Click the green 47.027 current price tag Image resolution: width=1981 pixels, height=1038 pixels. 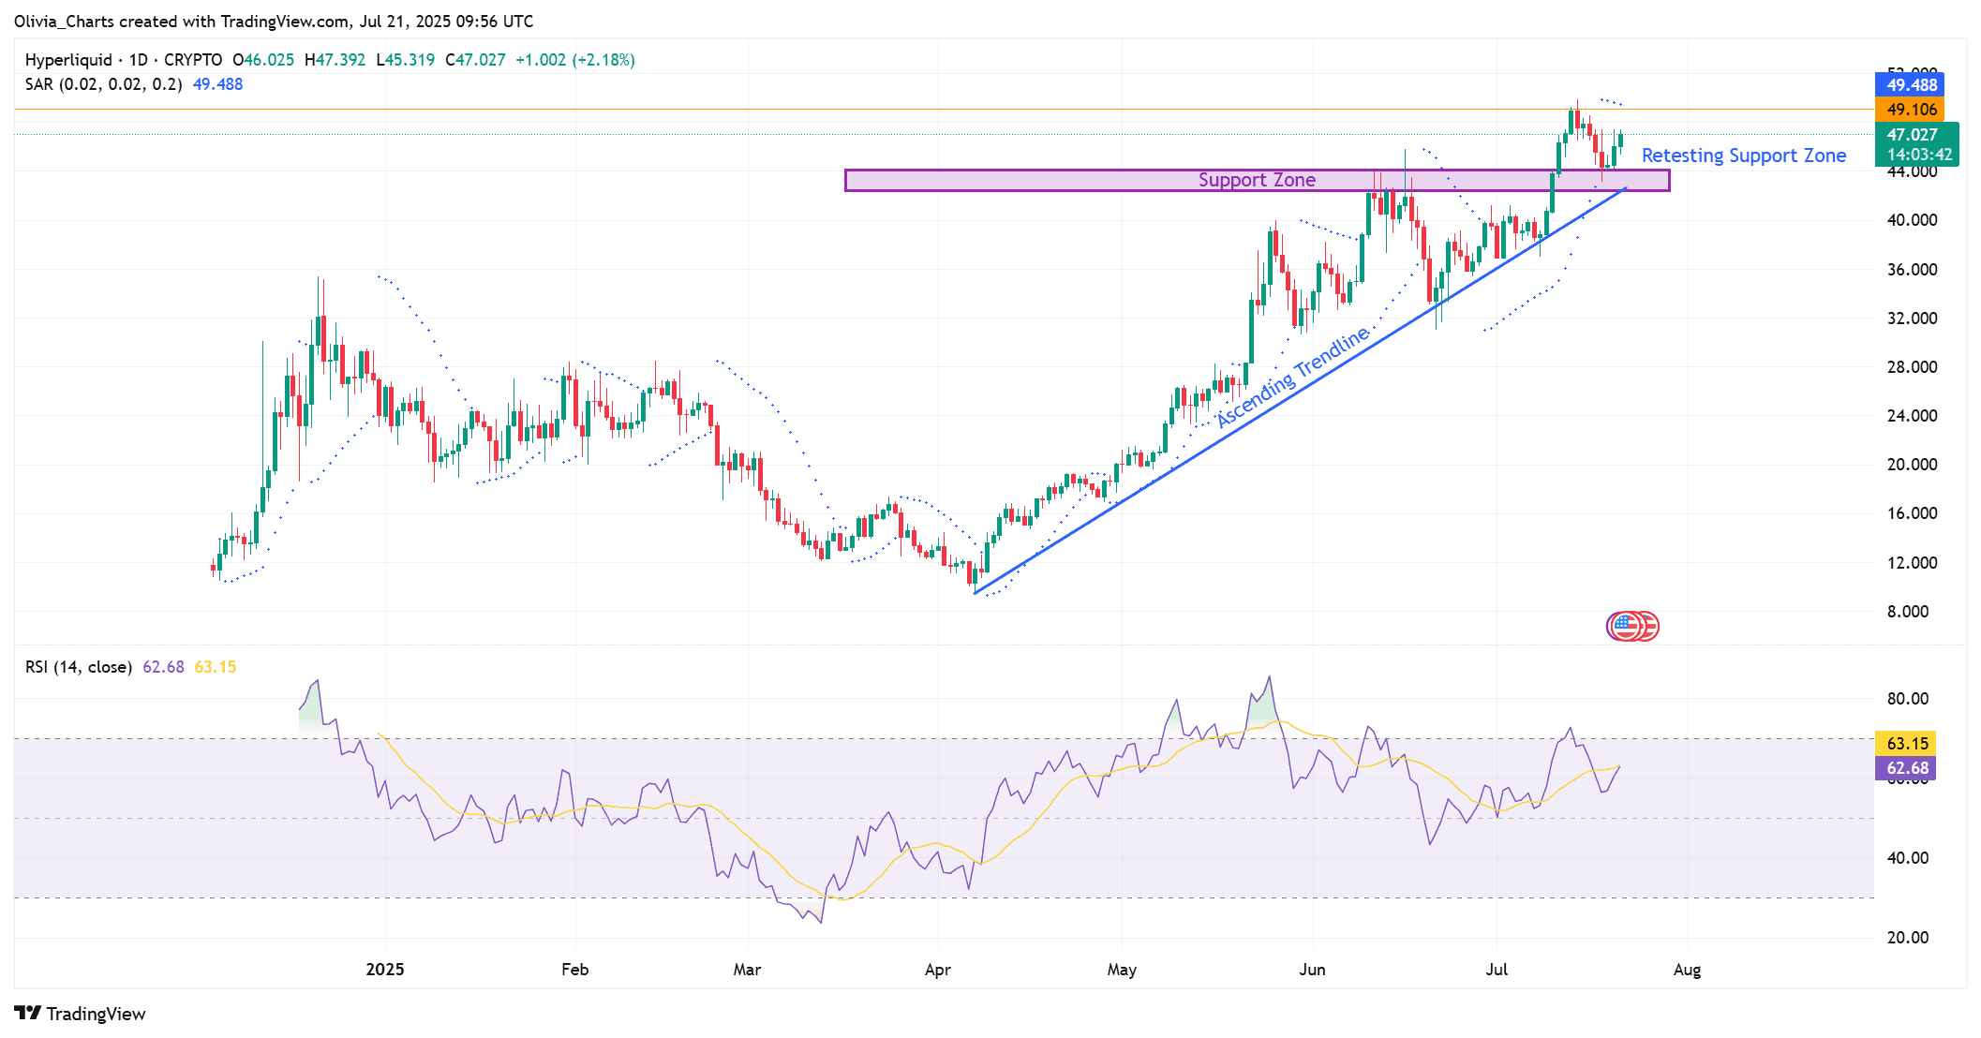pyautogui.click(x=1912, y=135)
